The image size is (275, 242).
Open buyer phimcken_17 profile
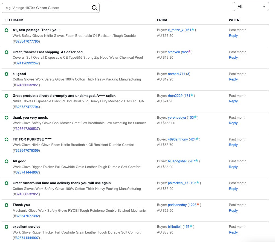click(x=178, y=183)
